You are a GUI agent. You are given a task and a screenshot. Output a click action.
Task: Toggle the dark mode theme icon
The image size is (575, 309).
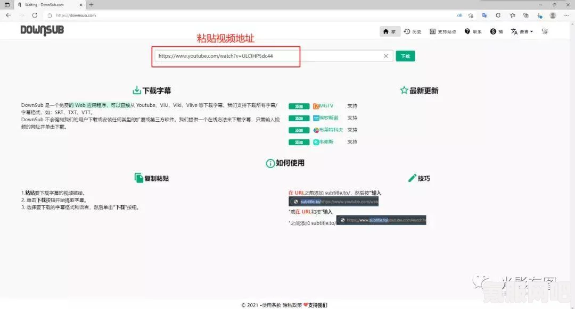tap(545, 31)
